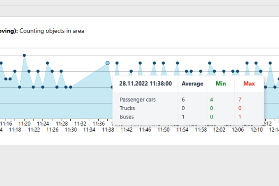Click the data point at 11:25

47,63
